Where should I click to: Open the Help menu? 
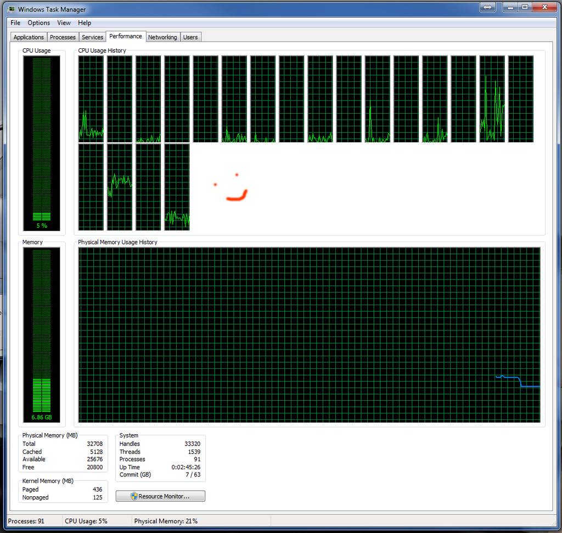click(85, 23)
